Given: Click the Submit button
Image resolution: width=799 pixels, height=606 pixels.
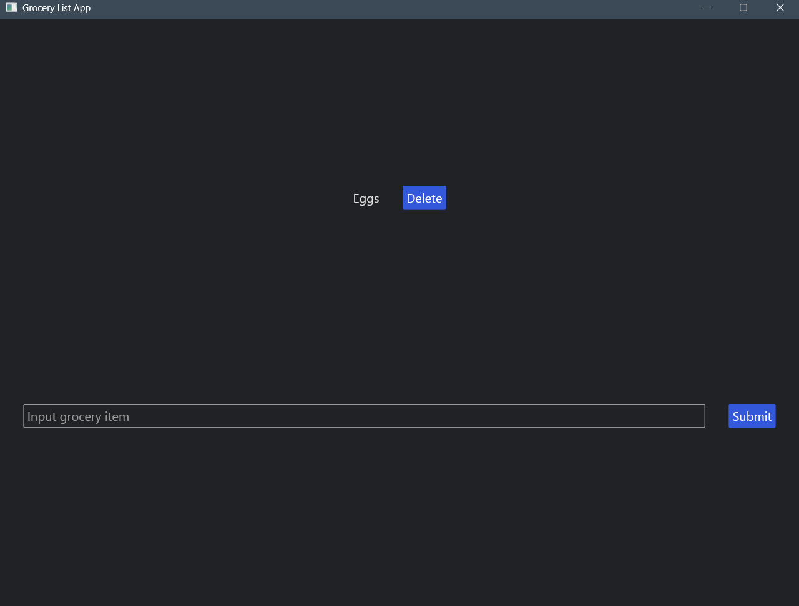Looking at the screenshot, I should (752, 416).
